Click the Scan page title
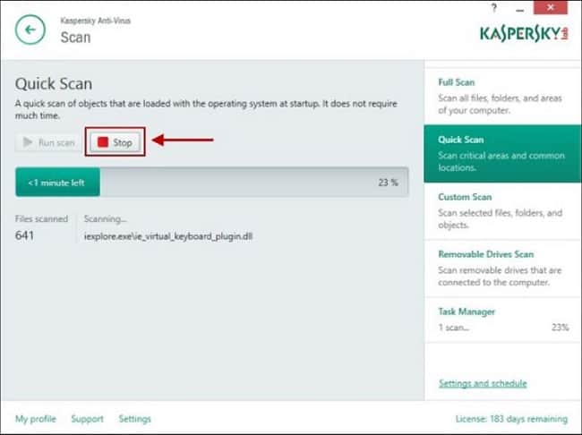 click(76, 38)
